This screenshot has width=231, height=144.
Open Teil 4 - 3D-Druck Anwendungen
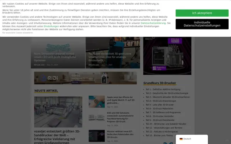161,101
